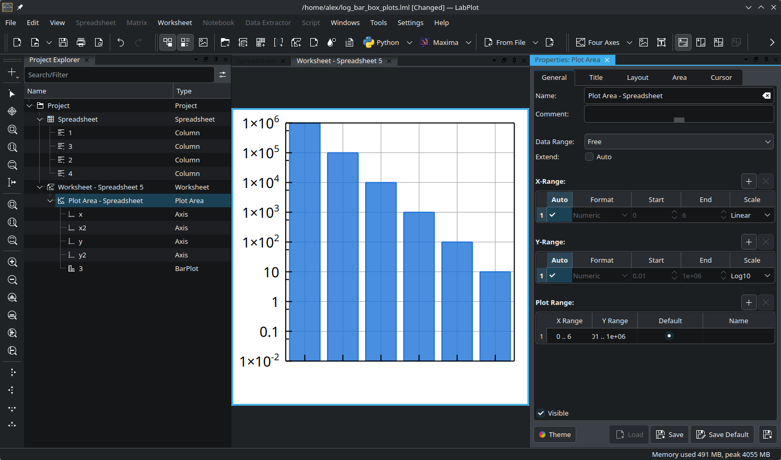Enable the Extend Auto checkbox
Screen dimensions: 781x460
pyautogui.click(x=589, y=157)
